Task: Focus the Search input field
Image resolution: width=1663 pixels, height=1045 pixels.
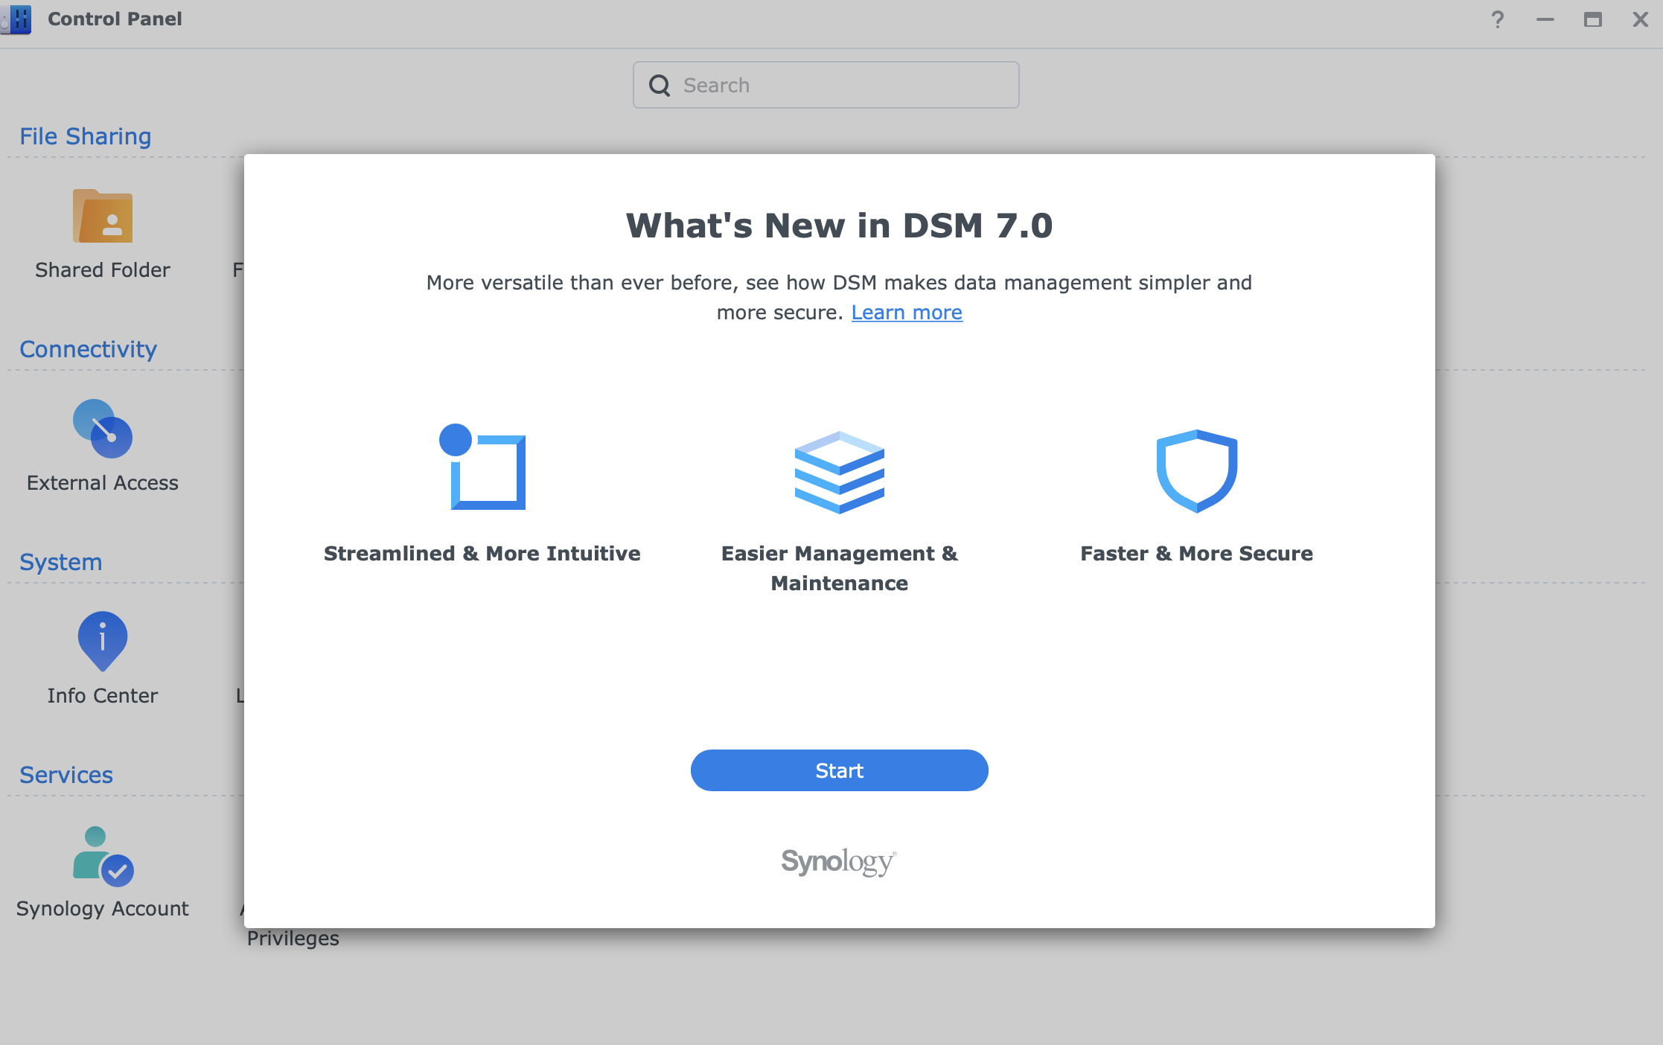Action: coord(826,85)
